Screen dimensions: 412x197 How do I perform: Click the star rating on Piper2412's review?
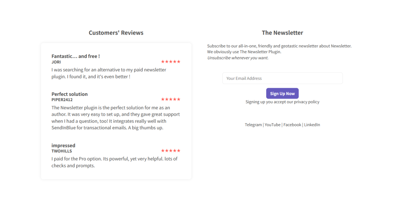click(x=171, y=99)
